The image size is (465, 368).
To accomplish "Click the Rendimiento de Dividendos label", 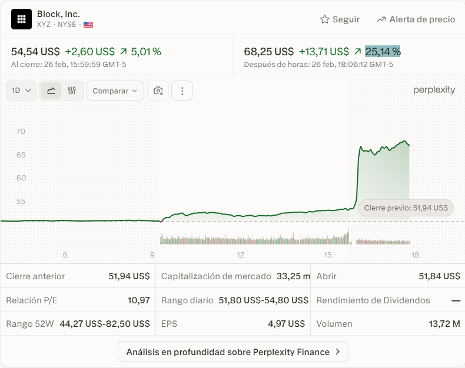I will (x=373, y=300).
